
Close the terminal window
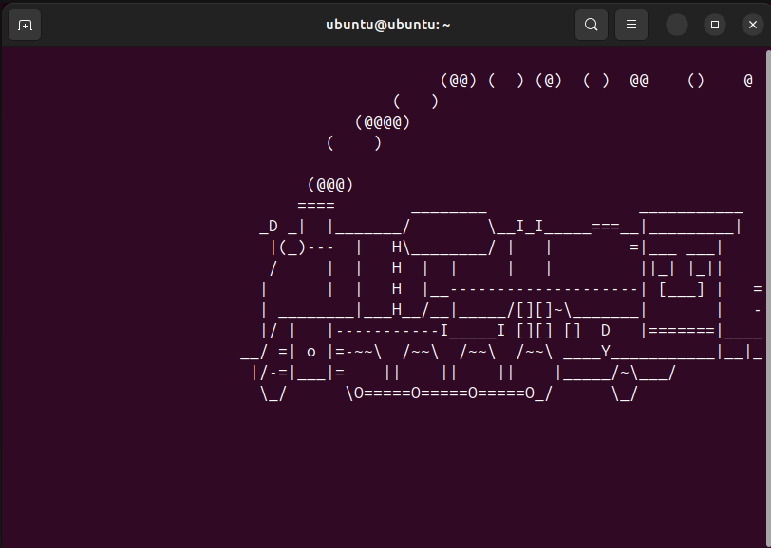(x=752, y=25)
